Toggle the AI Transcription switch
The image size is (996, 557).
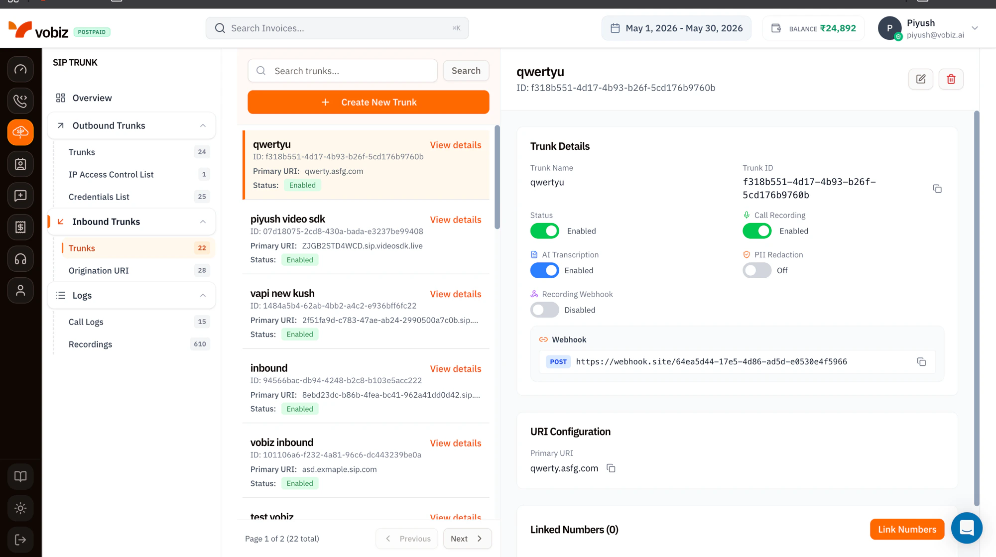click(x=544, y=270)
